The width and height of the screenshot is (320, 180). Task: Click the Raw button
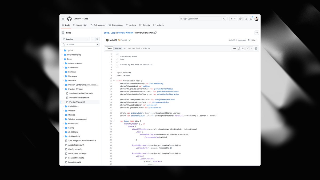click(234, 49)
